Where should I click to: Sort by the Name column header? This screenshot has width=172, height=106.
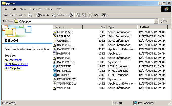(x=68, y=27)
